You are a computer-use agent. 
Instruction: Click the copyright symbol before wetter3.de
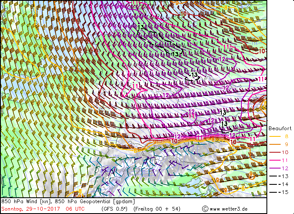(205, 209)
